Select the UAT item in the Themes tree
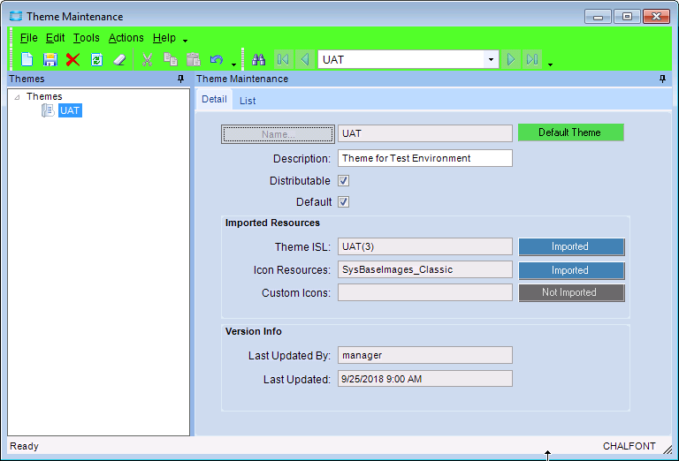This screenshot has height=461, width=679. pyautogui.click(x=70, y=110)
